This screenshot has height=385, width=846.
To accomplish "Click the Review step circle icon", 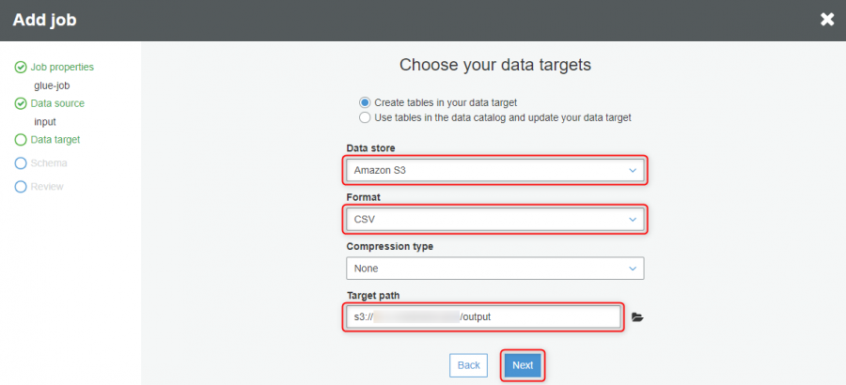I will tap(21, 187).
